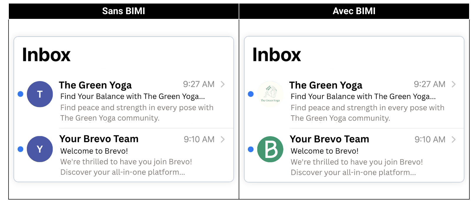Open the 9:27 AM chevron in the Sans BIMI inbox
Image resolution: width=475 pixels, height=204 pixels.
[223, 84]
